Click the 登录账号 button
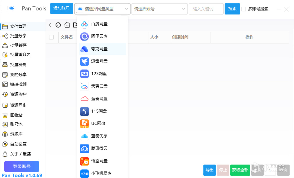 22,166
